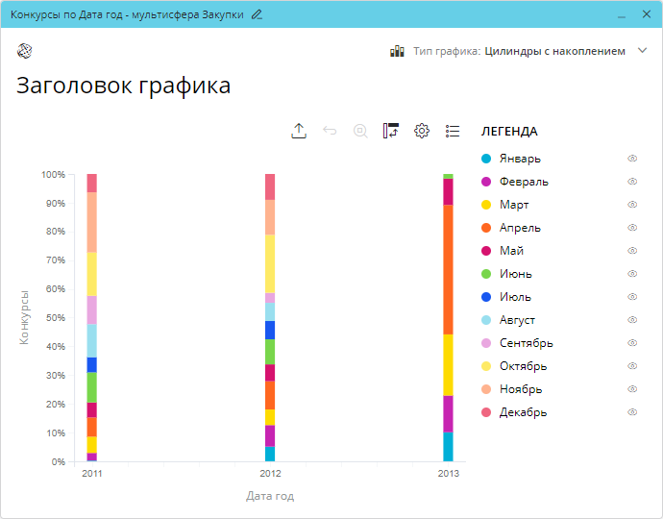
Task: Click the pencil icon to rename window title
Action: [256, 14]
